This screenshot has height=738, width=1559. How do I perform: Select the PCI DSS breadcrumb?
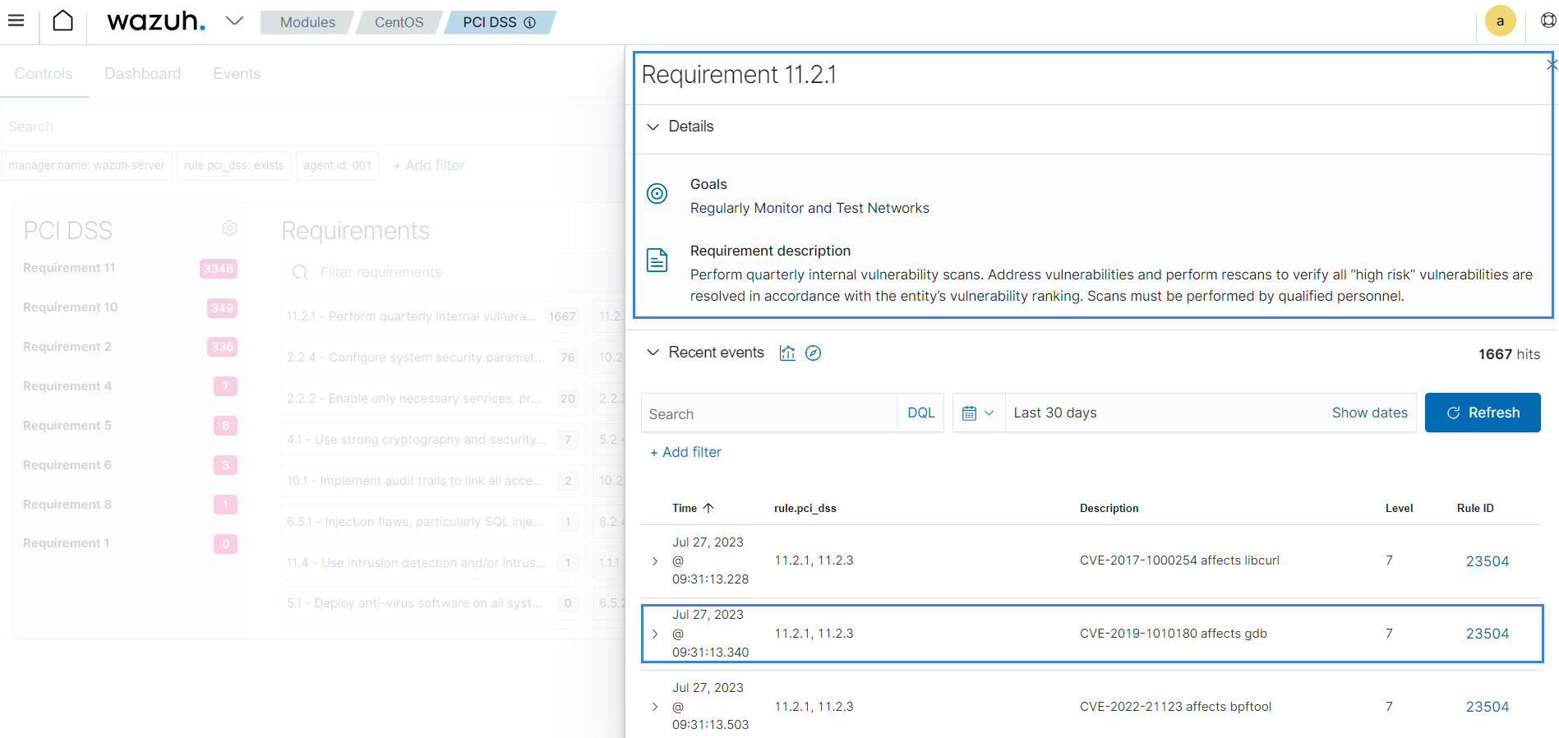(490, 22)
